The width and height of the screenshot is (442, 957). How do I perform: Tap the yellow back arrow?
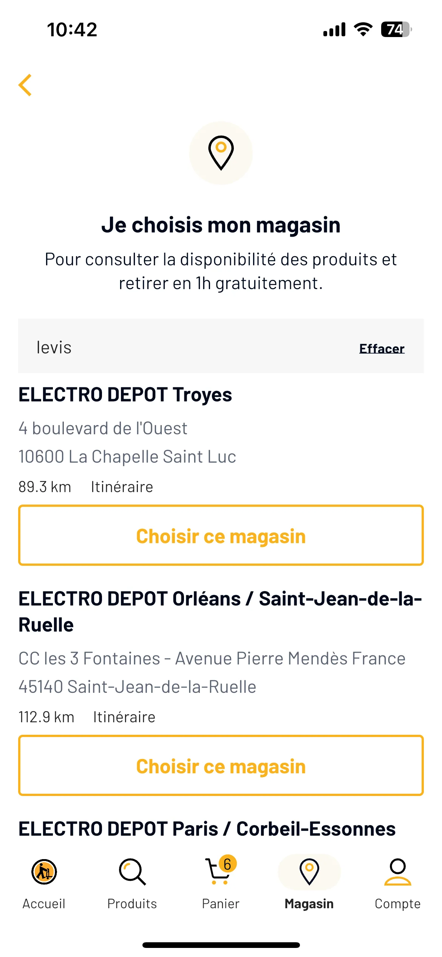[x=25, y=85]
